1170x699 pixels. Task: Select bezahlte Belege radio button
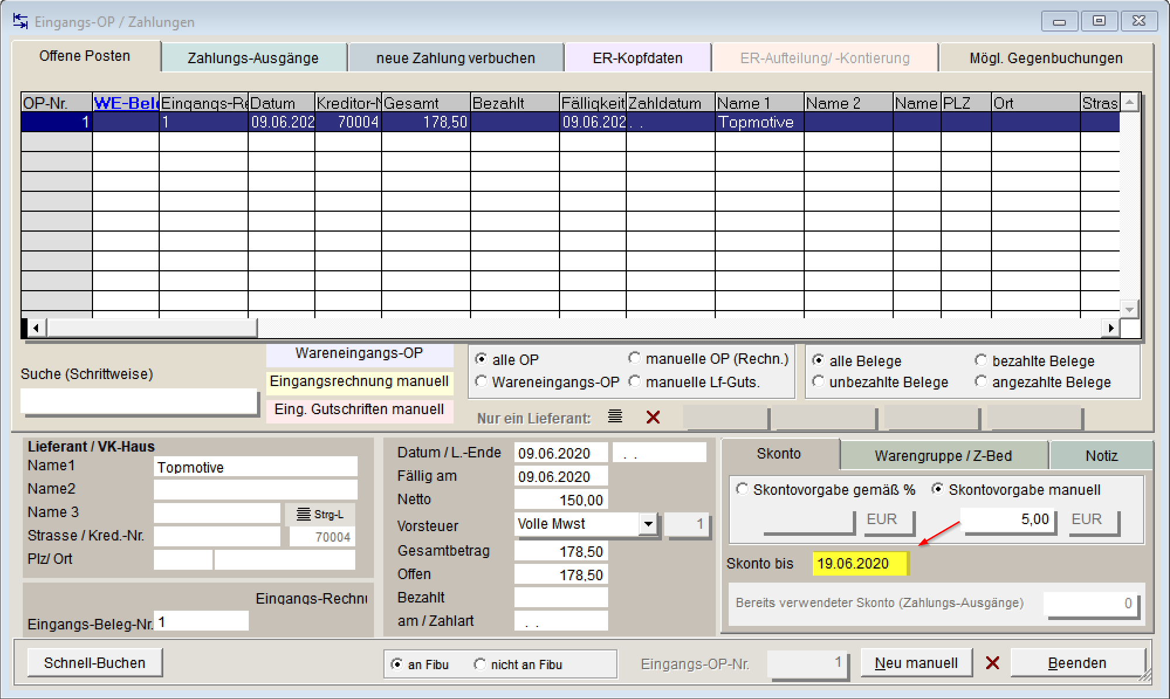click(981, 360)
